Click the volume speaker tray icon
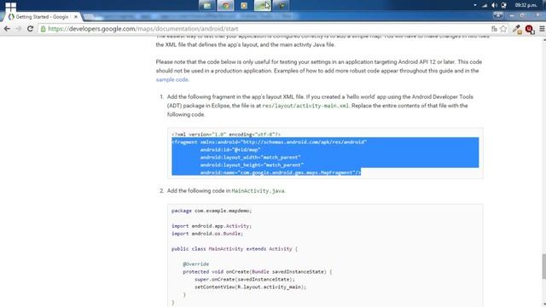This screenshot has width=546, height=307. click(494, 5)
